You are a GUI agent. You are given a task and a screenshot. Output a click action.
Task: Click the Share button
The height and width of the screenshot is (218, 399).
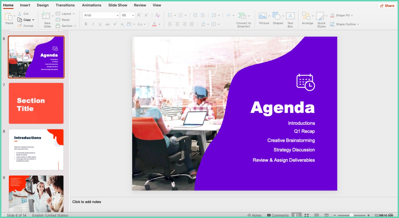(387, 6)
